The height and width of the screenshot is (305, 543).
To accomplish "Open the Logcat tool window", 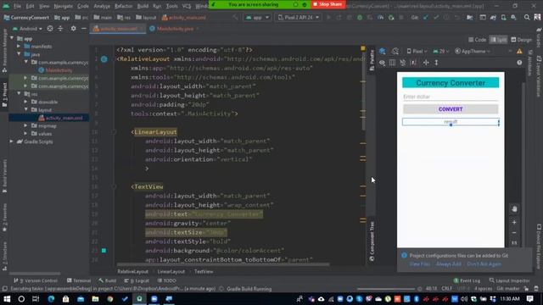I will [x=137, y=280].
